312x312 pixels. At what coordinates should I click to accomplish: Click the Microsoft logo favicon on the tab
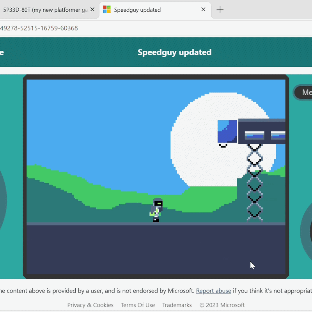pos(107,9)
